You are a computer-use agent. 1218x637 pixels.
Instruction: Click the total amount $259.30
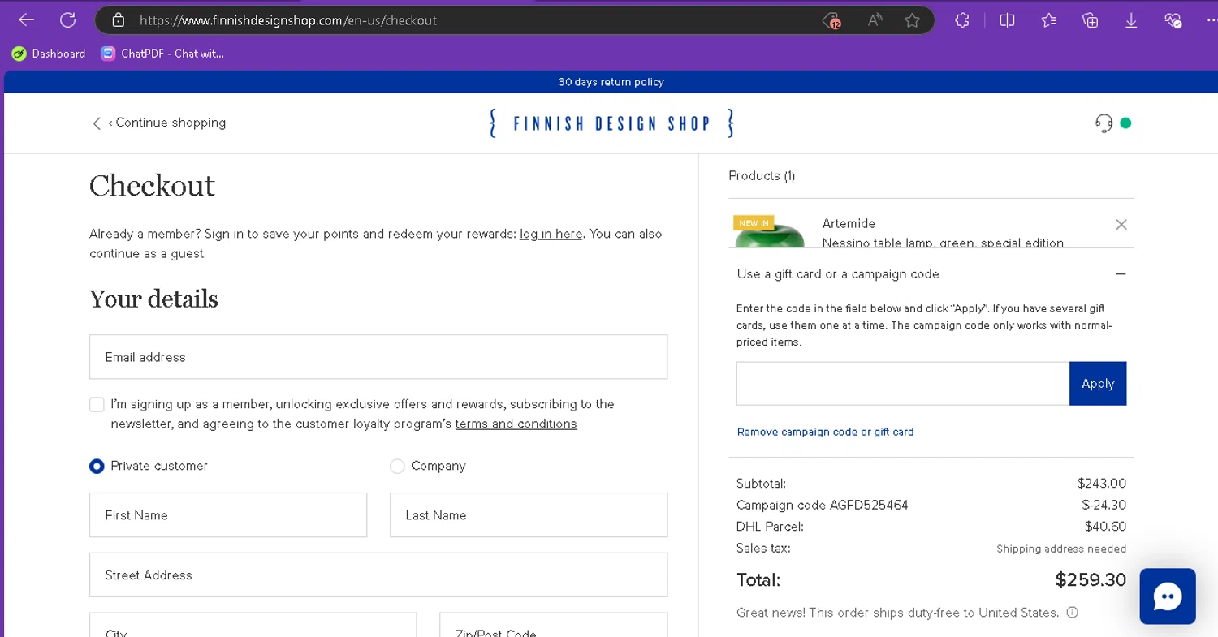[x=1091, y=579]
